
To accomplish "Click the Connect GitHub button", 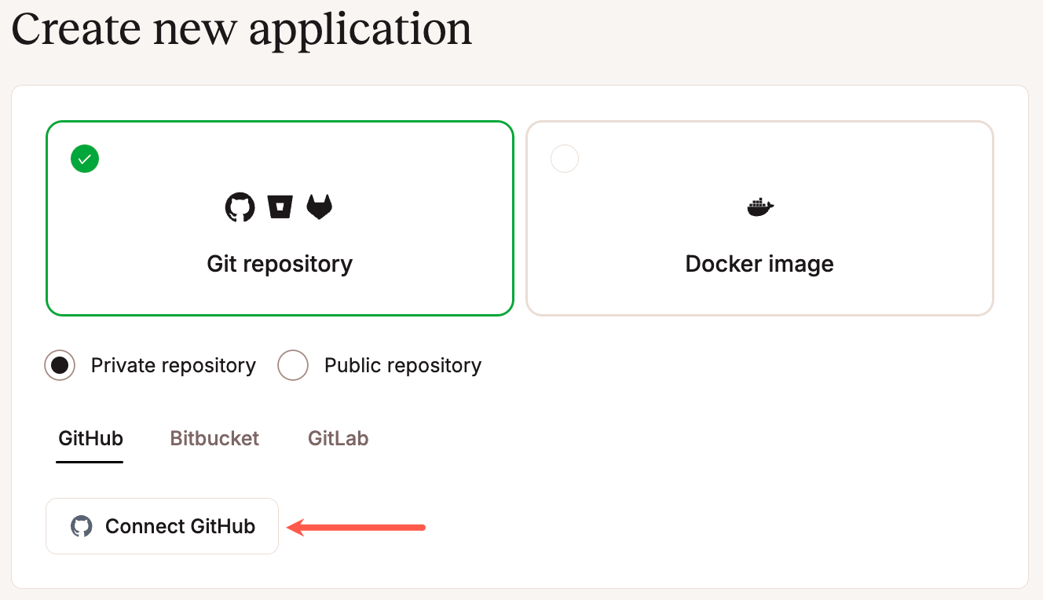I will click(162, 526).
